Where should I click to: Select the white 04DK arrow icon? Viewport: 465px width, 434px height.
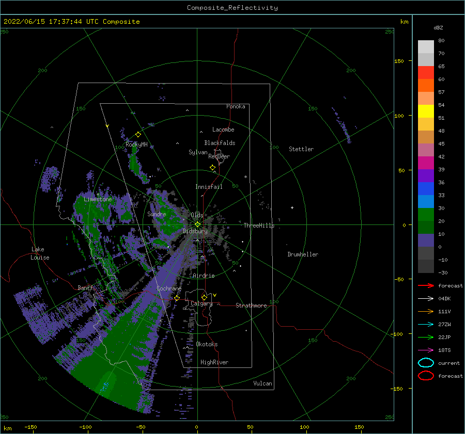(426, 298)
